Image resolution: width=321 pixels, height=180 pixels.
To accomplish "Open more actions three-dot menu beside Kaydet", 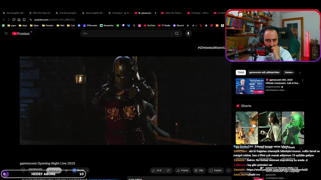I will coord(228,170).
